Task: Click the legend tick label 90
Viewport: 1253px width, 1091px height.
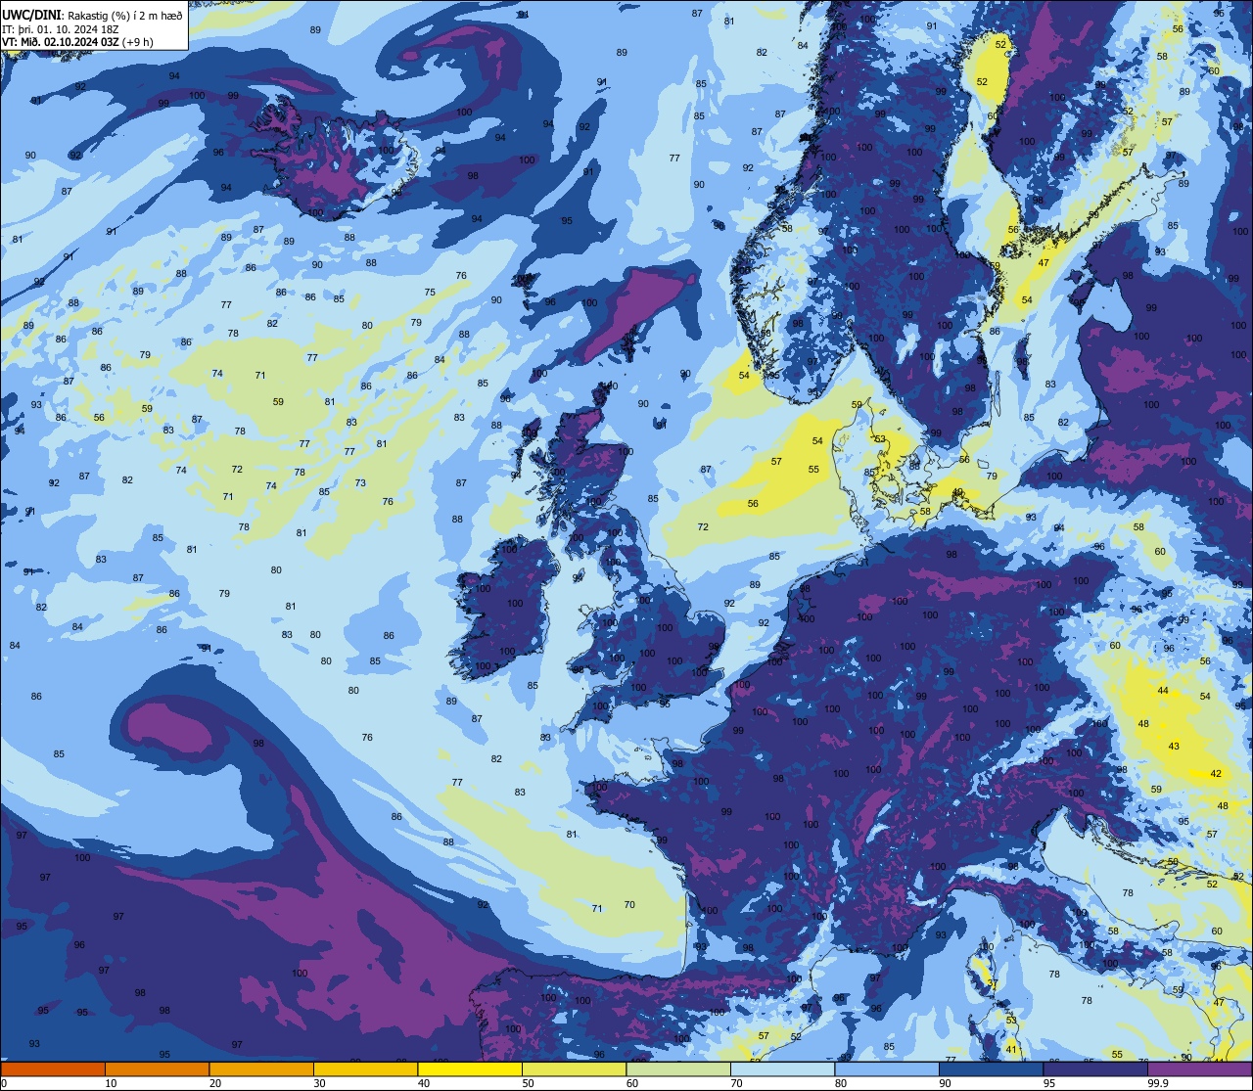Action: pyautogui.click(x=945, y=1083)
